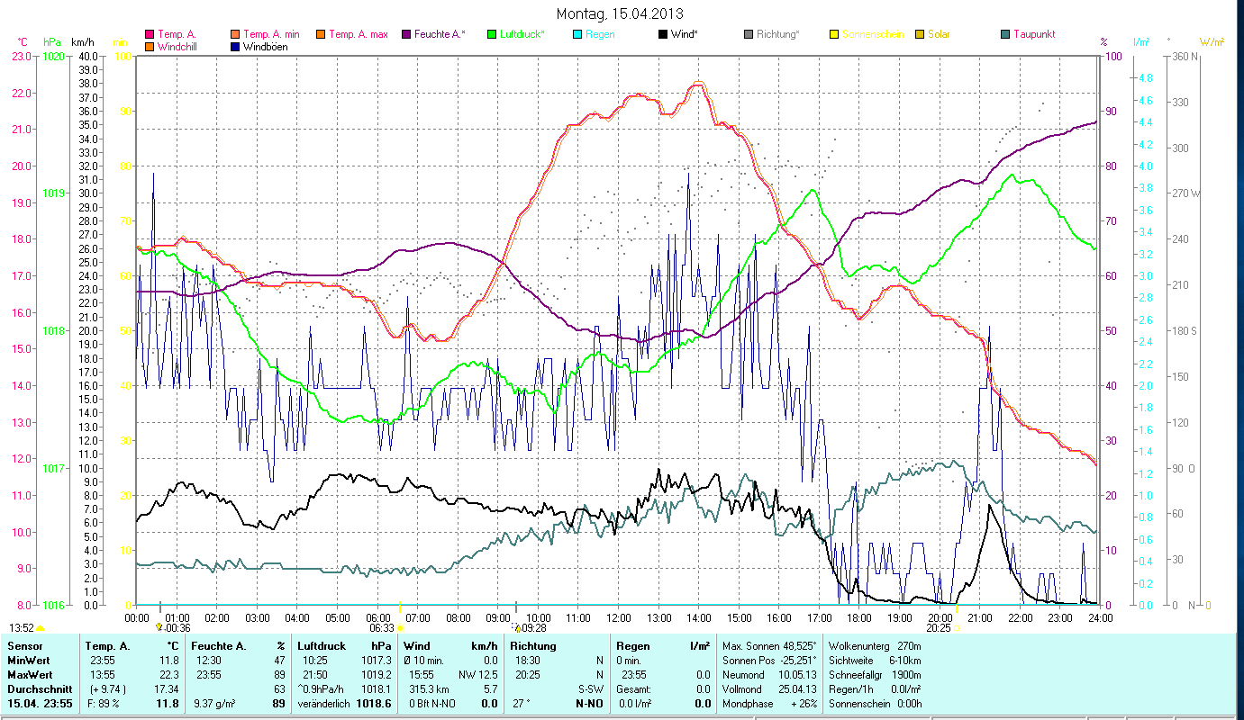1244x720 pixels.
Task: Click the 06:00 time axis label
Action: point(377,617)
